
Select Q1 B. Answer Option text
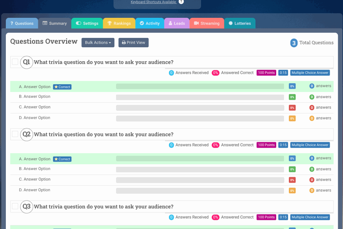pyautogui.click(x=35, y=97)
